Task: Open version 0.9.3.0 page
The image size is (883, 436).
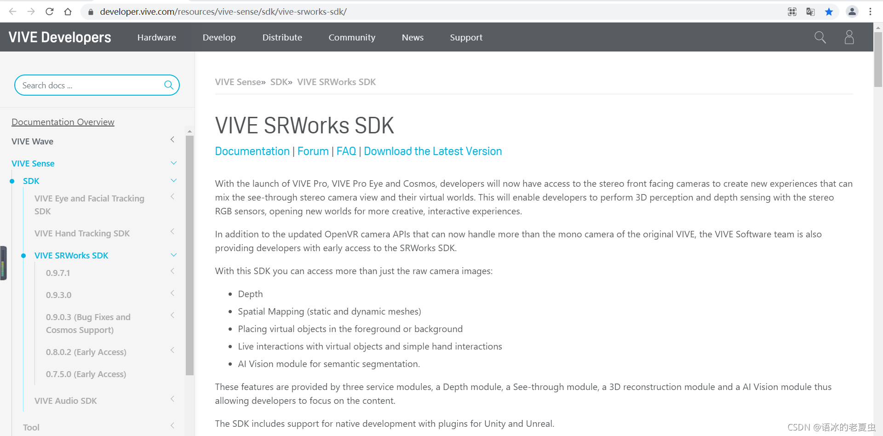Action: click(58, 295)
